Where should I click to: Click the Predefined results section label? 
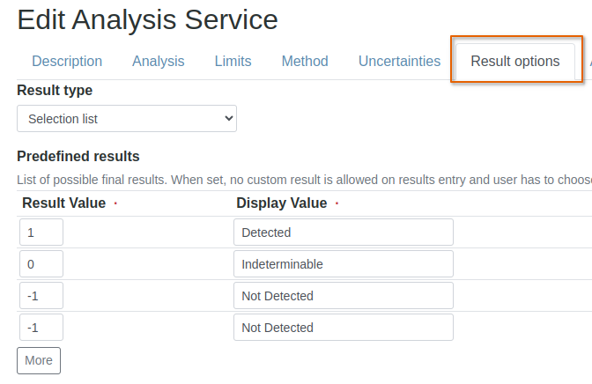tap(78, 157)
